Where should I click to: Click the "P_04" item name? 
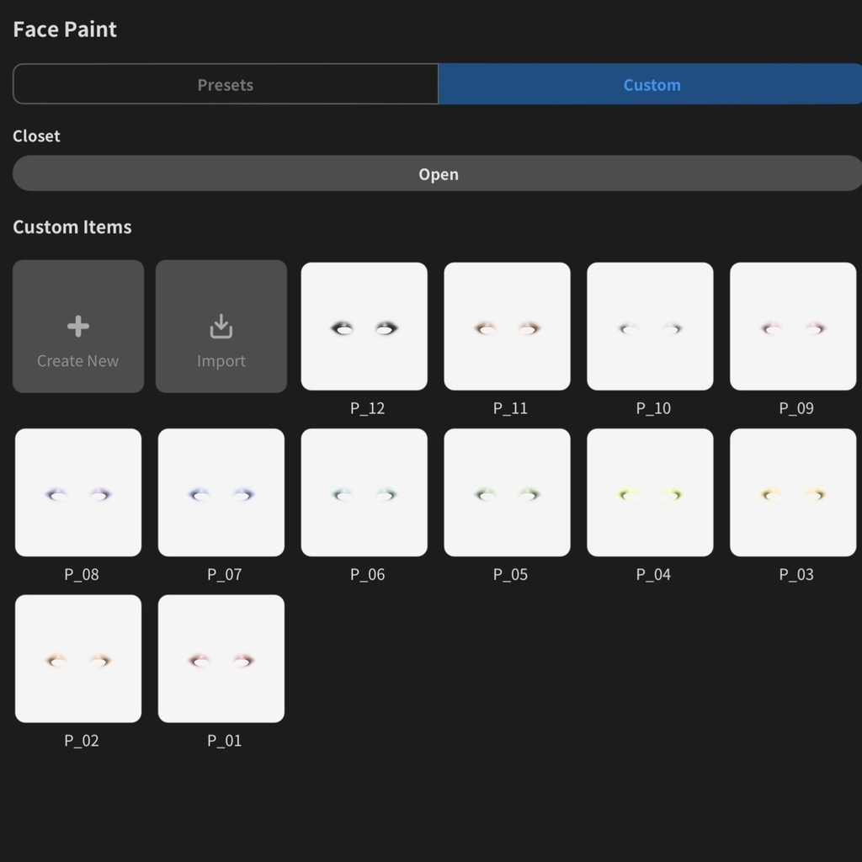(653, 574)
